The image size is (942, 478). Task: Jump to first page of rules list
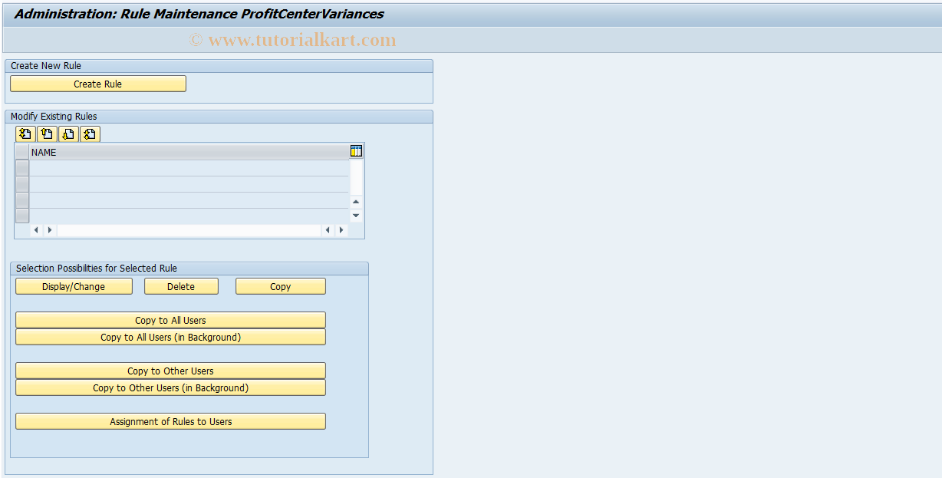25,134
